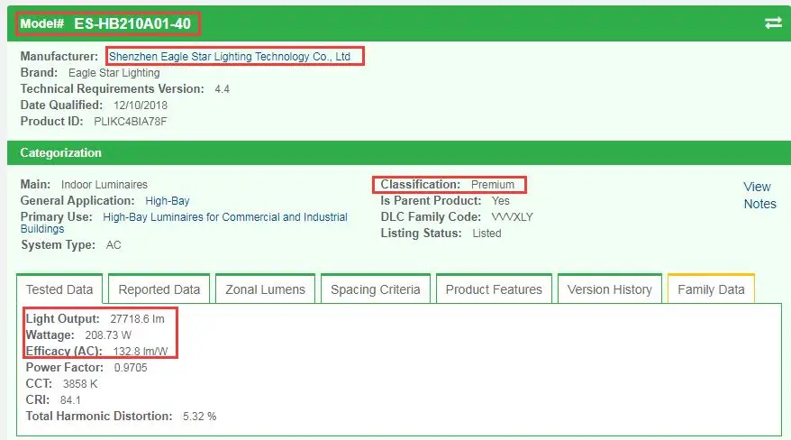Click date qualified 12/10/2018
Screen dimensions: 791x440
[x=141, y=105]
